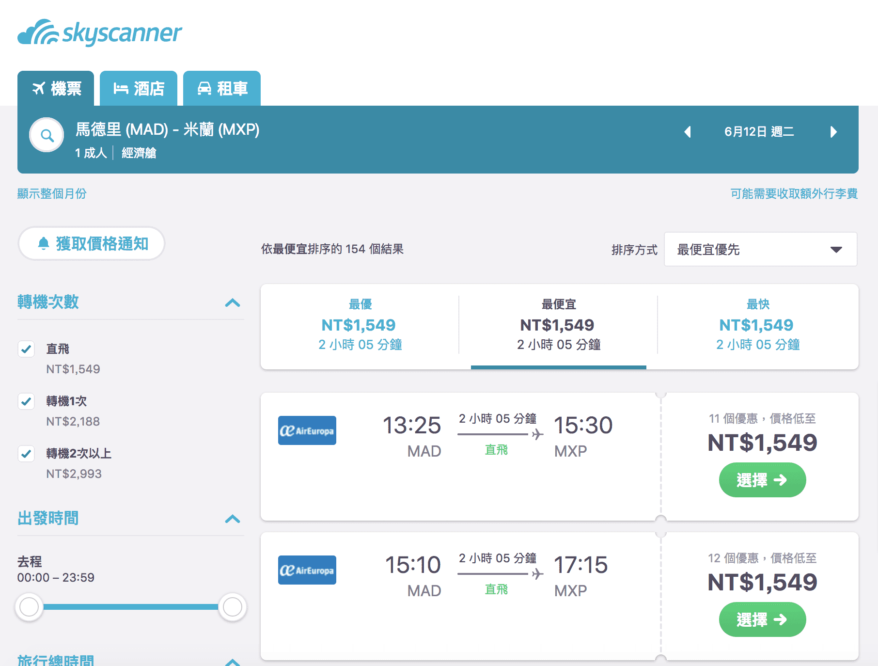Click the NT$2,188 price under 轉機1次
The image size is (878, 666).
pyautogui.click(x=73, y=421)
